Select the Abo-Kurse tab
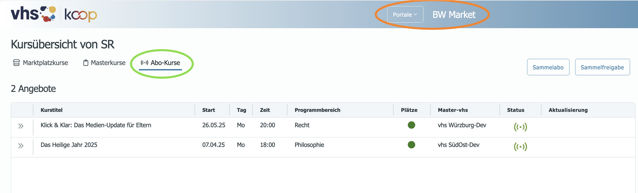 tap(160, 63)
